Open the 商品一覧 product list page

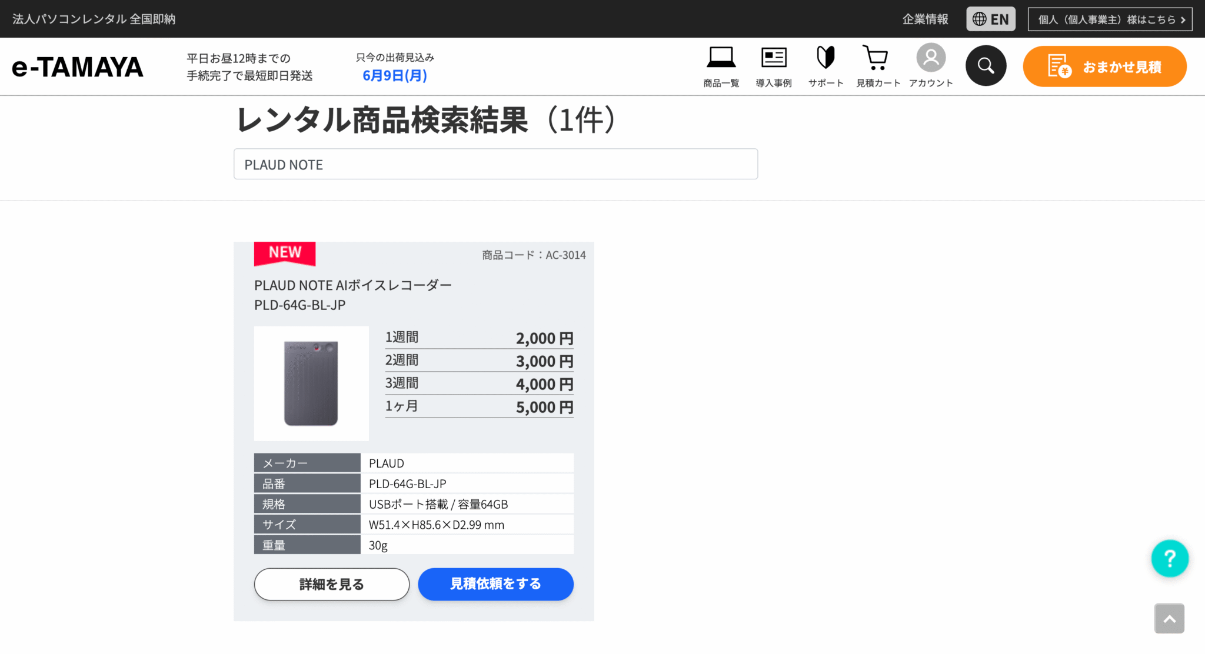(x=721, y=66)
